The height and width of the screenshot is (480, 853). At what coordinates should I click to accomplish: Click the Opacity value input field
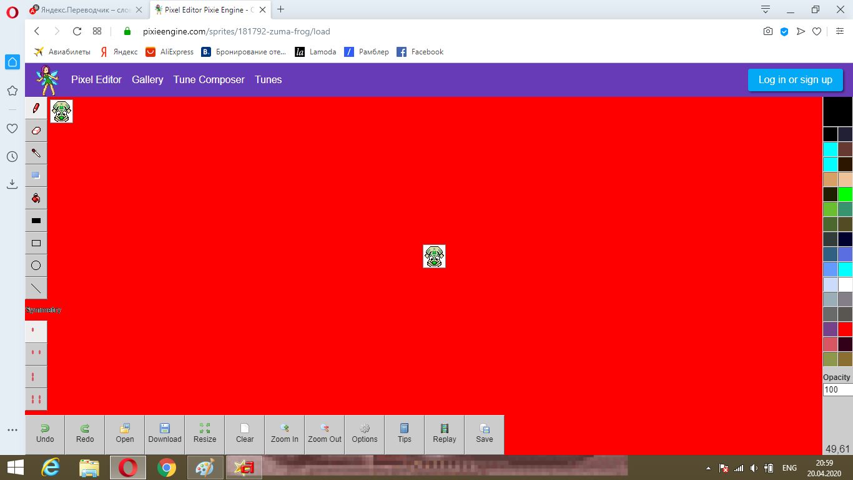coord(838,390)
